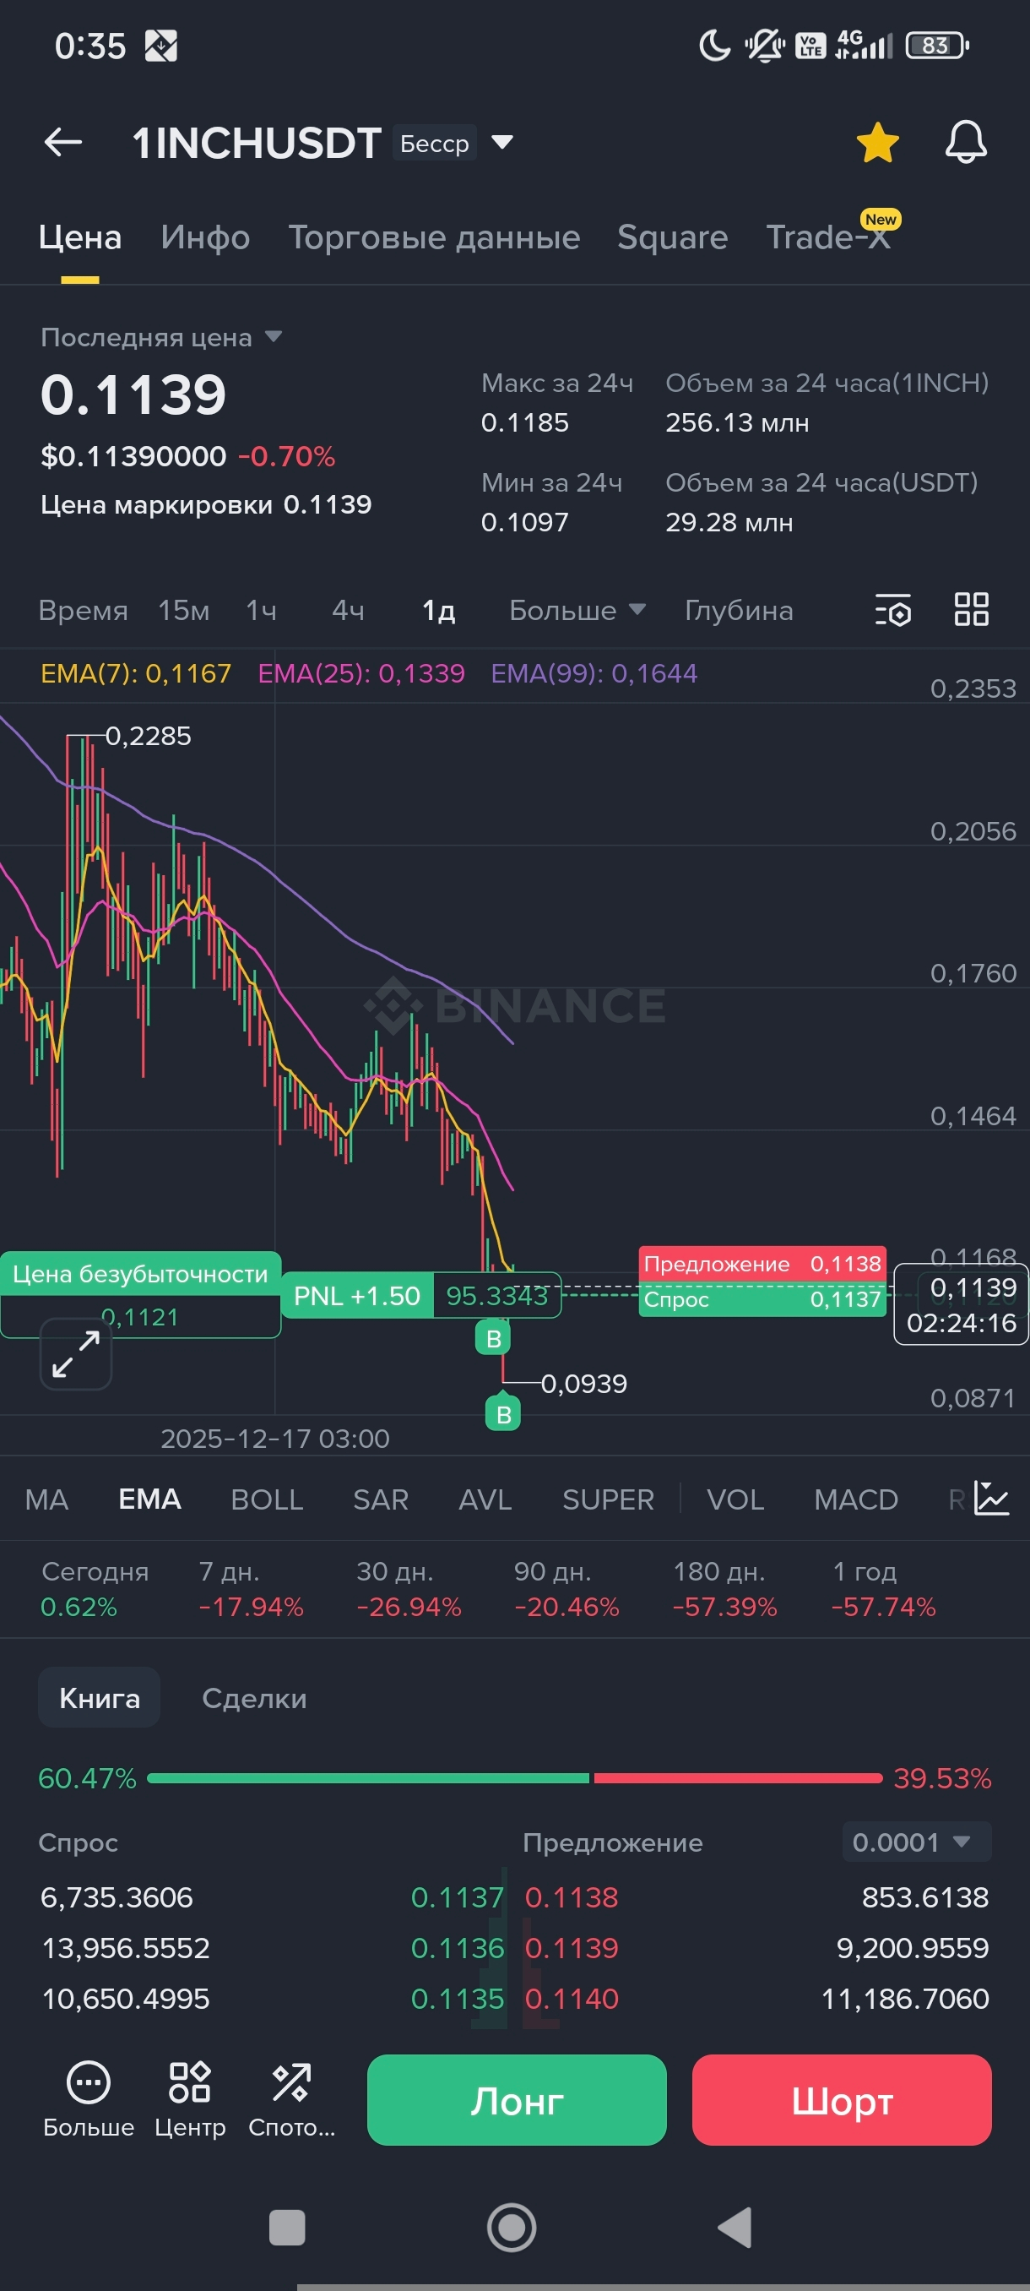The height and width of the screenshot is (2291, 1030).
Task: Tap 1INCHUSDT pair title
Action: click(x=256, y=142)
